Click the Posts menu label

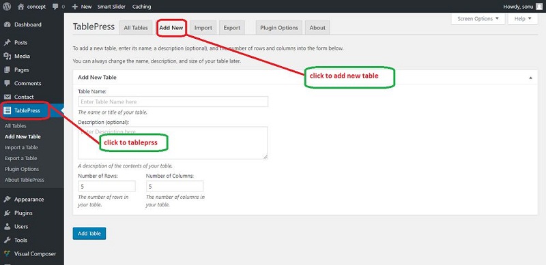21,42
